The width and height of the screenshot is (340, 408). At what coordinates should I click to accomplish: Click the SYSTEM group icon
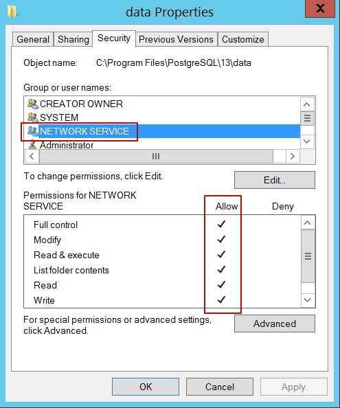[33, 117]
